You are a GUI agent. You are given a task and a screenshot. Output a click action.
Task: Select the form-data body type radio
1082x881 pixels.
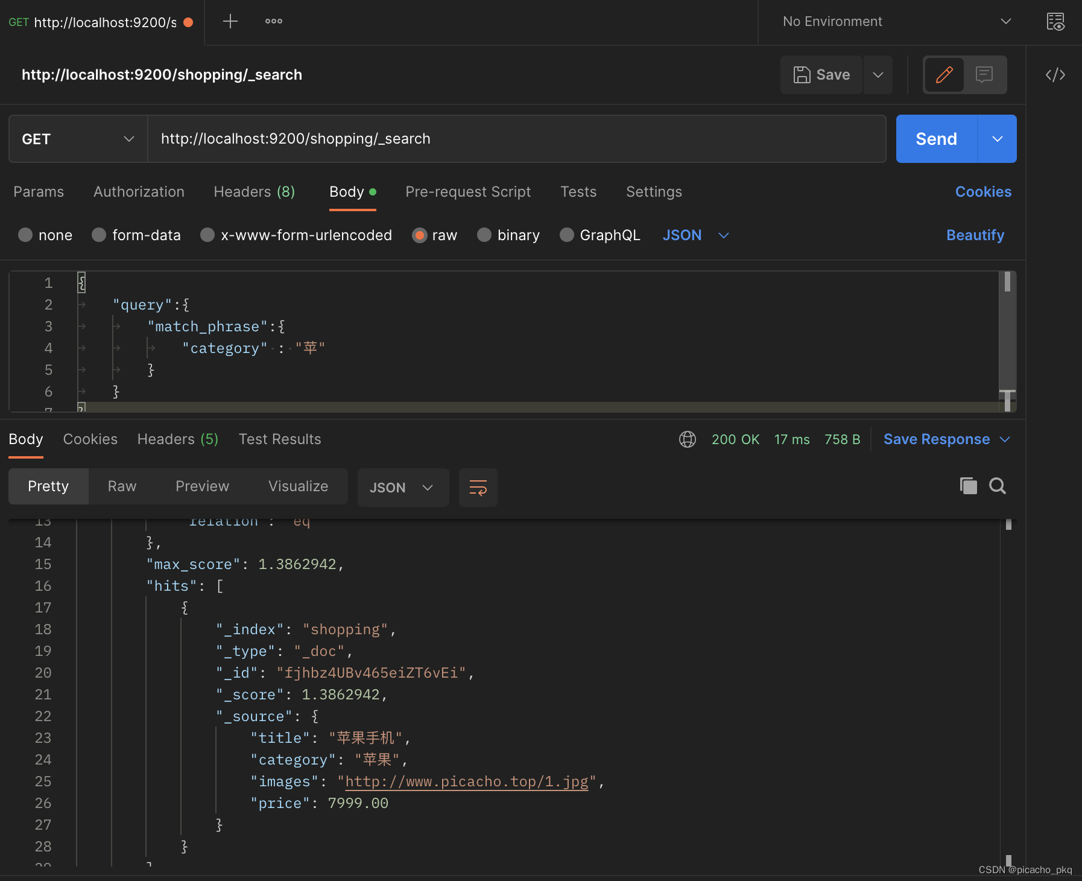[100, 235]
